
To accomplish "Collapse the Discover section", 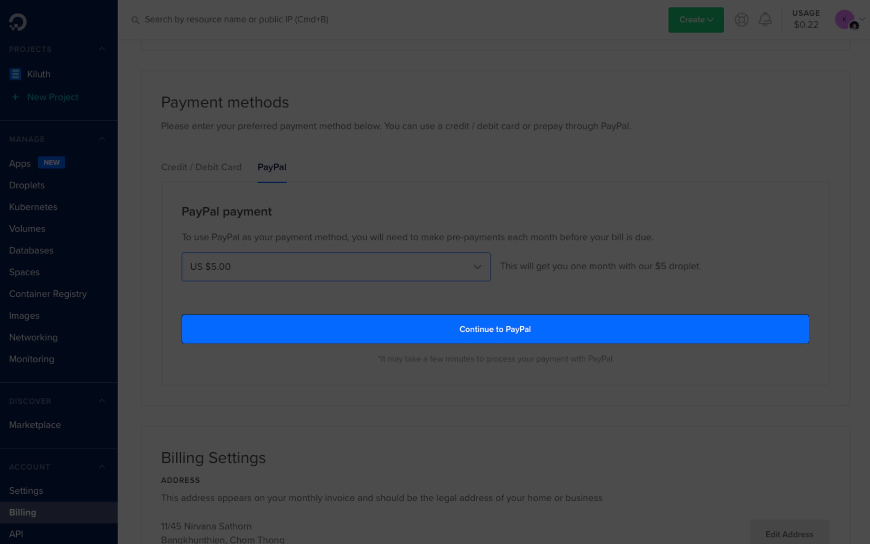I will (102, 401).
